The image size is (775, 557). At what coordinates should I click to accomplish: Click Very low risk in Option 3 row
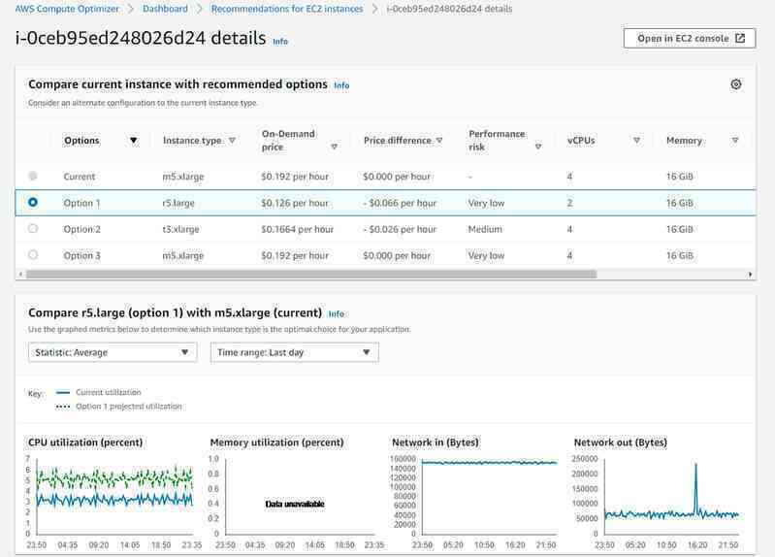pyautogui.click(x=486, y=255)
